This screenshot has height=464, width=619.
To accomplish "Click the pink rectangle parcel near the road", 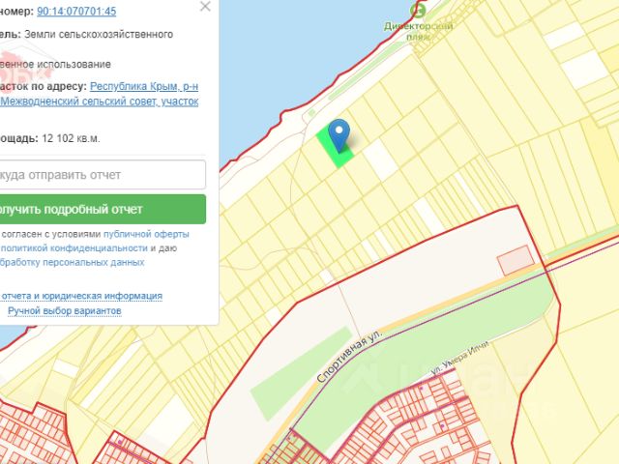I will 516,260.
